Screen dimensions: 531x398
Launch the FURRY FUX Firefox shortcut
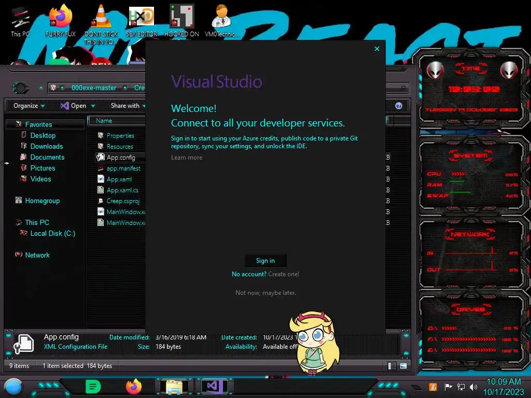[x=61, y=21]
